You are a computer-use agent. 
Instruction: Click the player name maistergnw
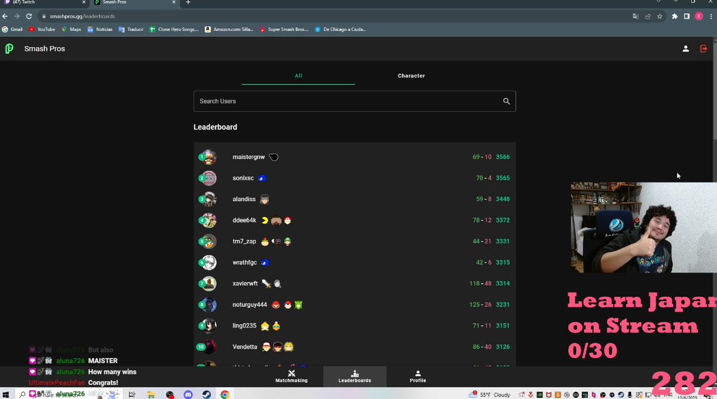coord(249,157)
